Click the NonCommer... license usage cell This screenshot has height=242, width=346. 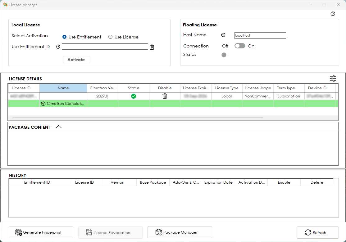257,96
